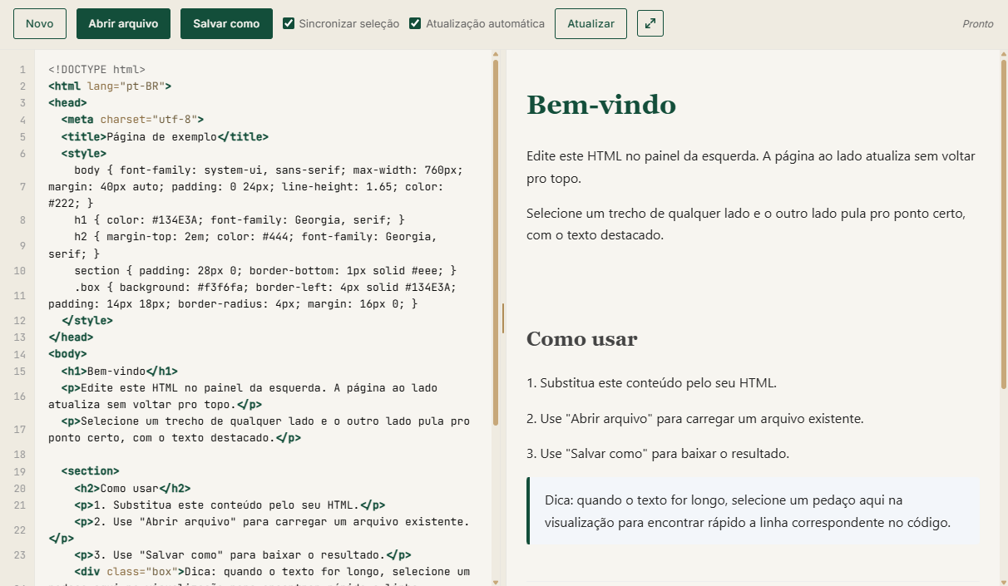The width and height of the screenshot is (1008, 586).
Task: Click the <meta charset="utf-8"> code line
Action: pyautogui.click(x=132, y=120)
